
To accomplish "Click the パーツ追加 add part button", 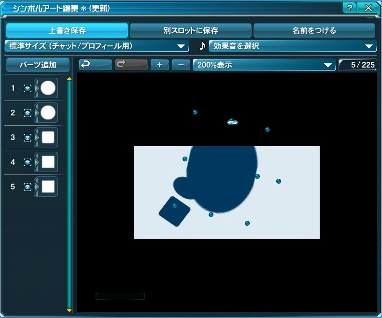I will point(38,65).
